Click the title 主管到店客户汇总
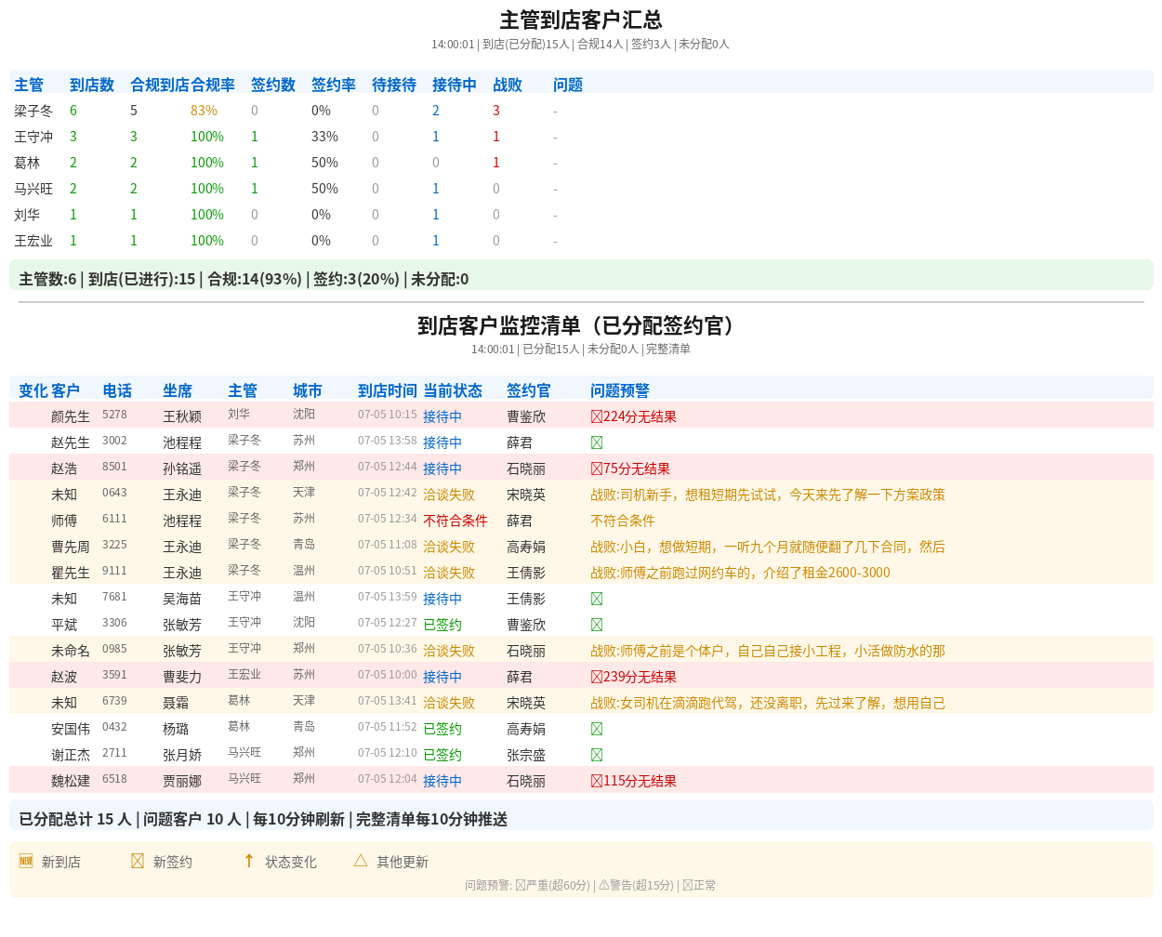Screen dimensions: 1162x937 click(x=581, y=20)
